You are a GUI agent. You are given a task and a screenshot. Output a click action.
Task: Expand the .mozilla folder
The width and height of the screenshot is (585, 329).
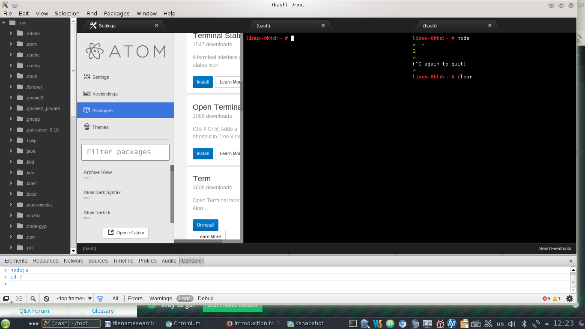11,215
